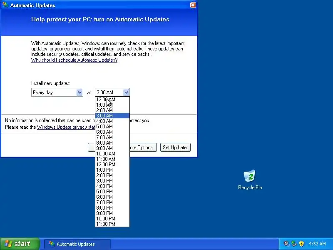This screenshot has height=250, width=333.
Task: Open the Start menu
Action: pos(20,244)
